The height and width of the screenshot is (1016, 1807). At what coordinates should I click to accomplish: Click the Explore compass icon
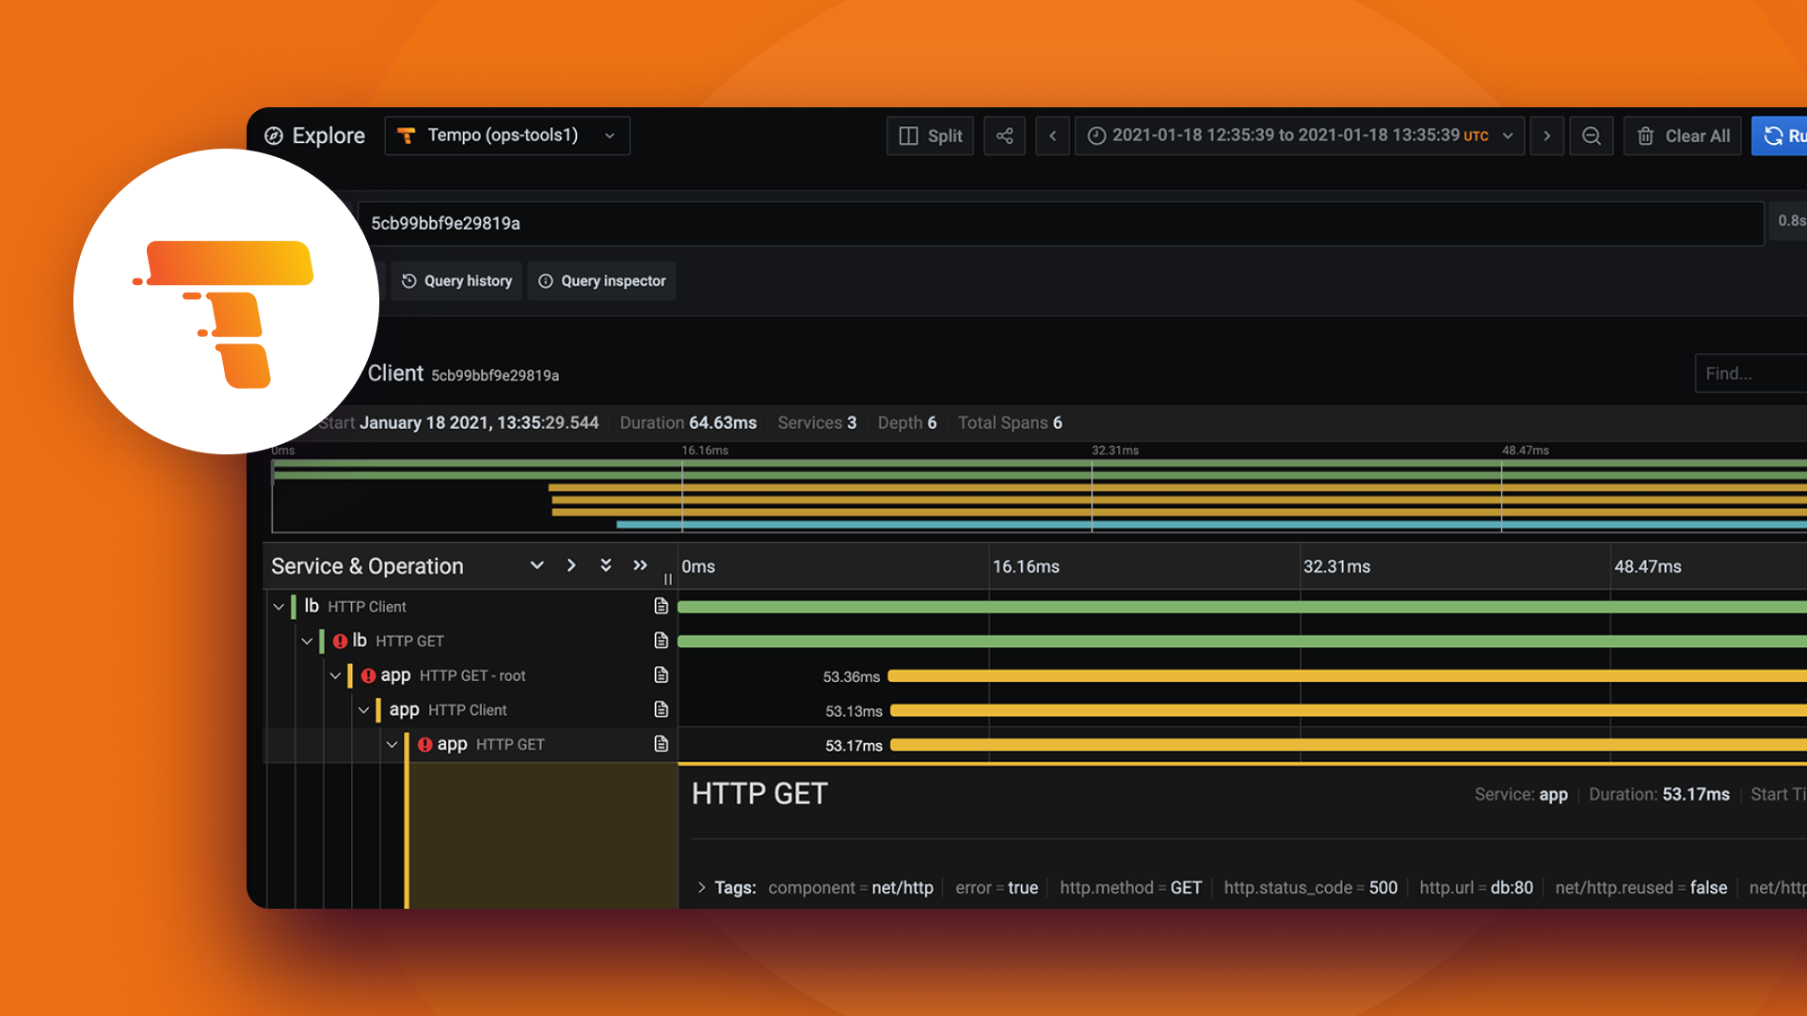click(274, 135)
